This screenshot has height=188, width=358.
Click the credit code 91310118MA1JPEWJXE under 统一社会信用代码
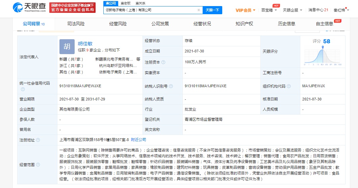pyautogui.click(x=80, y=86)
